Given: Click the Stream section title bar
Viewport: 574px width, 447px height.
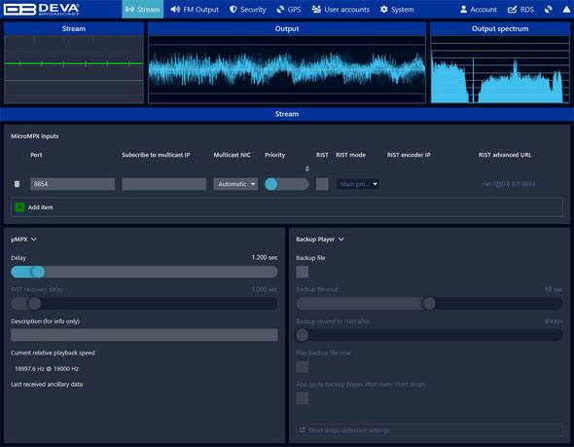Looking at the screenshot, I should [287, 114].
